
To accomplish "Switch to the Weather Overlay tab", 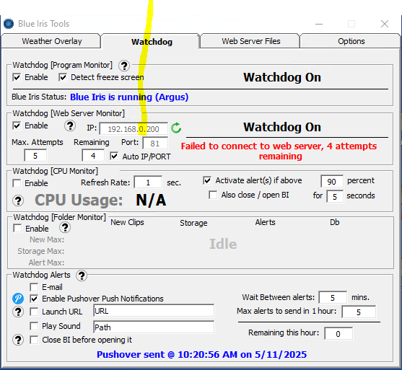I will click(51, 41).
